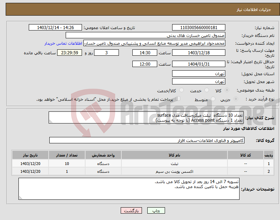Viewport: 280px width, 220px height.
Task: Click the تبلت item name cell
Action: pyautogui.click(x=174, y=164)
